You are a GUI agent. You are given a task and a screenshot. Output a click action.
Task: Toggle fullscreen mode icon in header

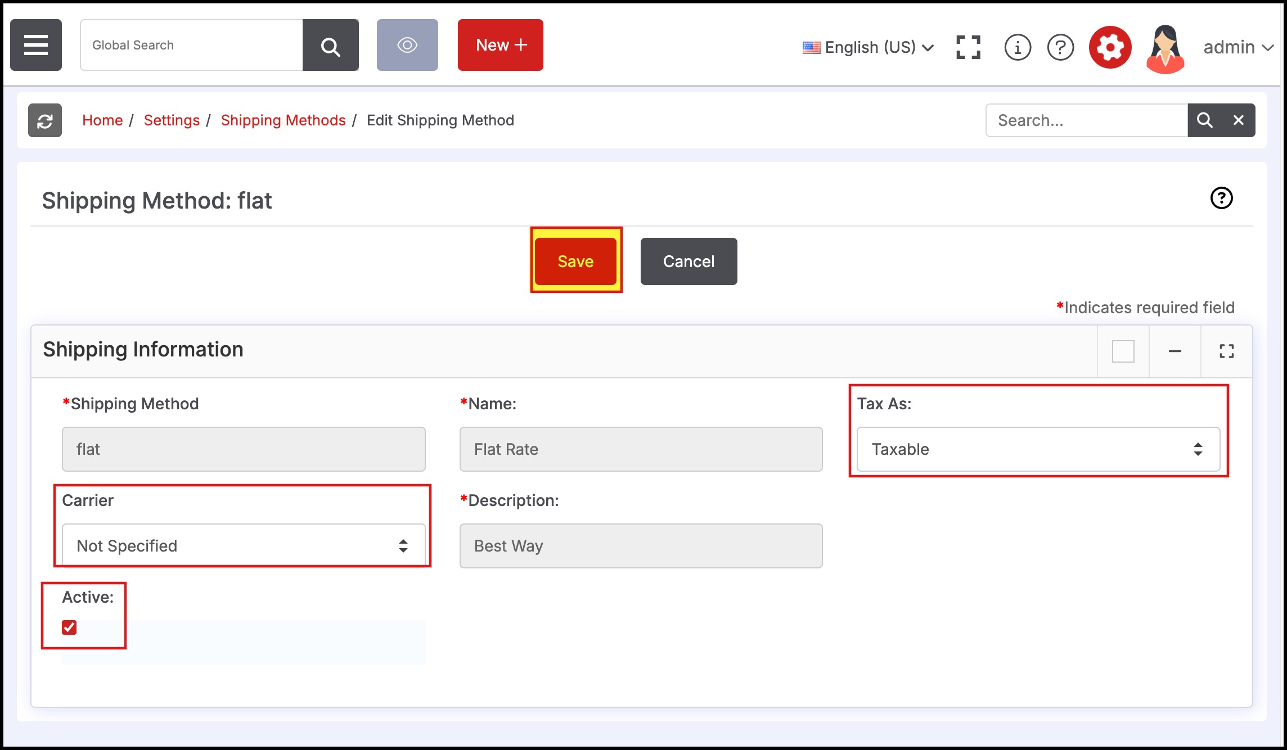(968, 47)
